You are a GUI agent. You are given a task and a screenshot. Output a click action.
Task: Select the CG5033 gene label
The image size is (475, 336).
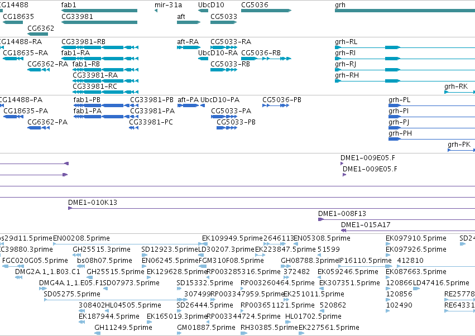[224, 16]
